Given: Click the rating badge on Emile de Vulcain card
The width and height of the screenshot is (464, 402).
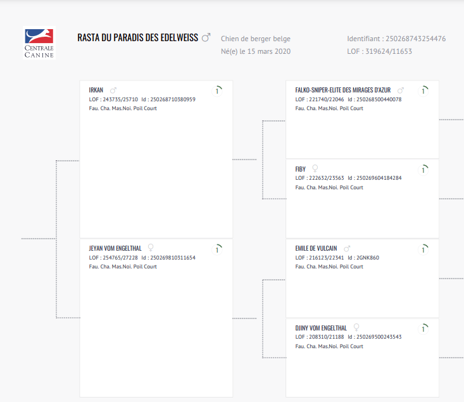Looking at the screenshot, I should coord(423,249).
